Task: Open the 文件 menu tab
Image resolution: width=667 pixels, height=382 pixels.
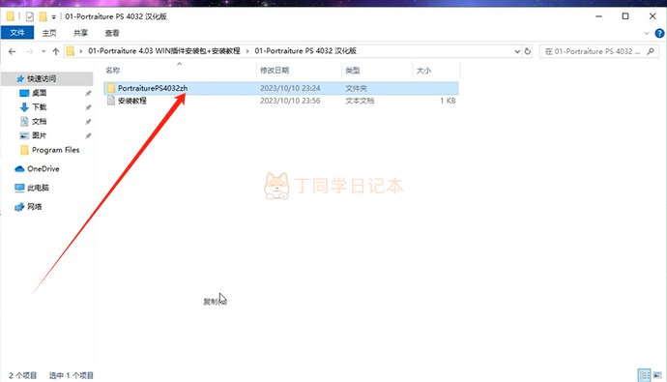Action: coord(17,33)
